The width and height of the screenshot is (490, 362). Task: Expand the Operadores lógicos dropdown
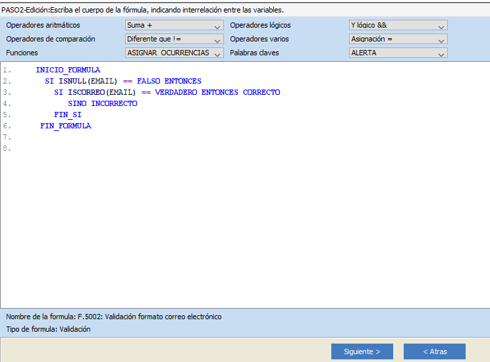tap(398, 26)
